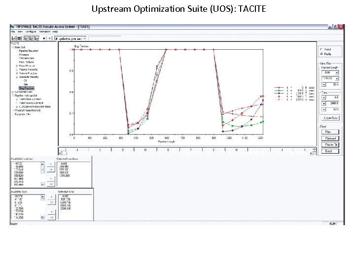This screenshot has width=355, height=266.
Task: Click Available Time scrollbar down arrow
Action: pyautogui.click(x=42, y=217)
